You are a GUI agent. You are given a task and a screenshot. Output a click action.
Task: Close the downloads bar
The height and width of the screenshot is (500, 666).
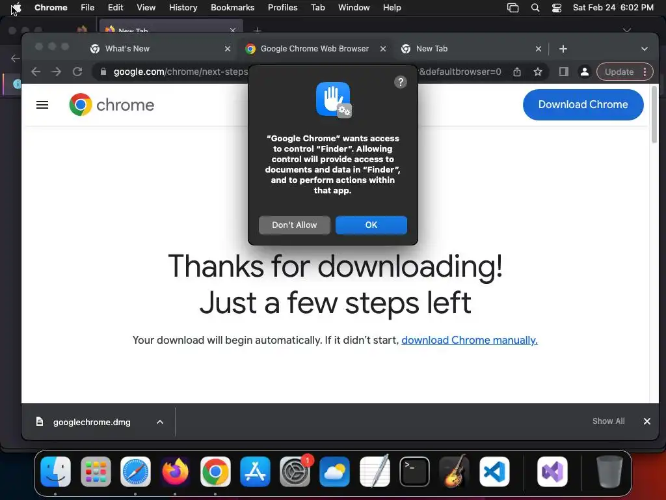click(647, 421)
